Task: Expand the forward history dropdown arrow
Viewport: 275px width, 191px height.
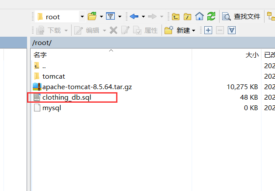Action: tap(162, 17)
